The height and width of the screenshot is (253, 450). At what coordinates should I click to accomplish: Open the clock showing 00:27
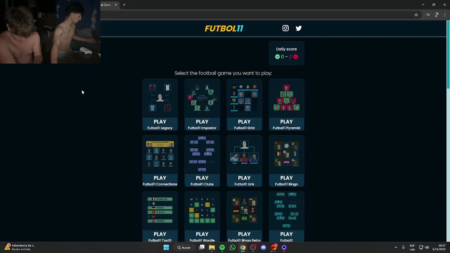coord(439,247)
